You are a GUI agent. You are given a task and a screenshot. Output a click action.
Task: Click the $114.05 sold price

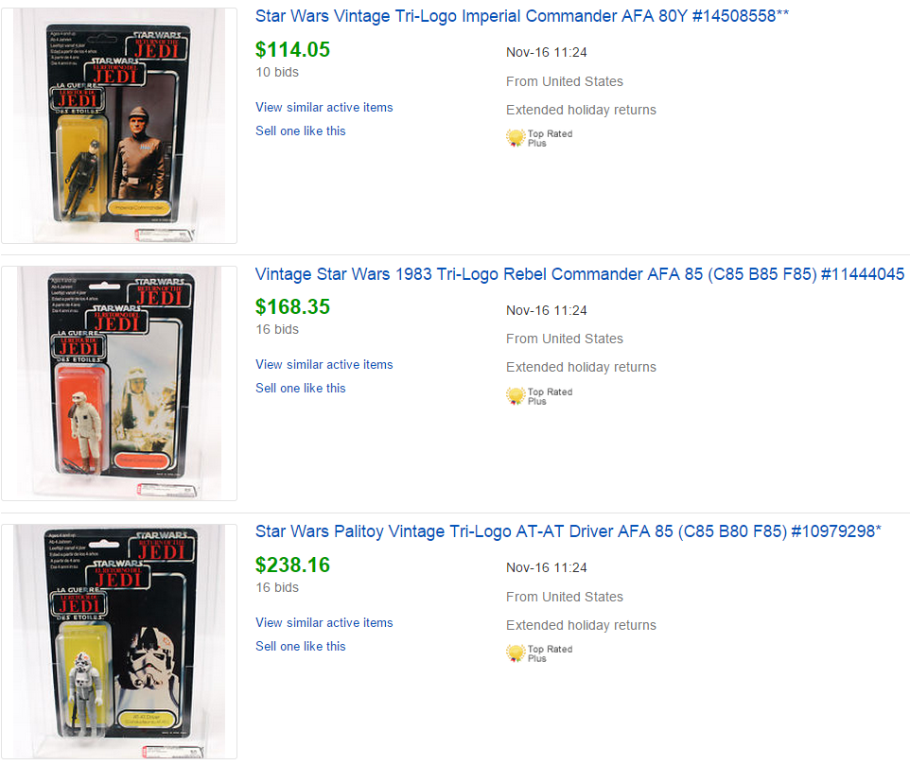tap(292, 49)
